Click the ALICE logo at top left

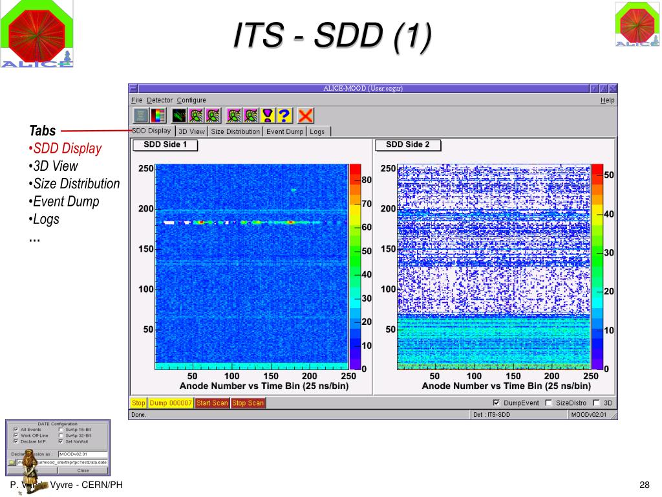pos(37,34)
